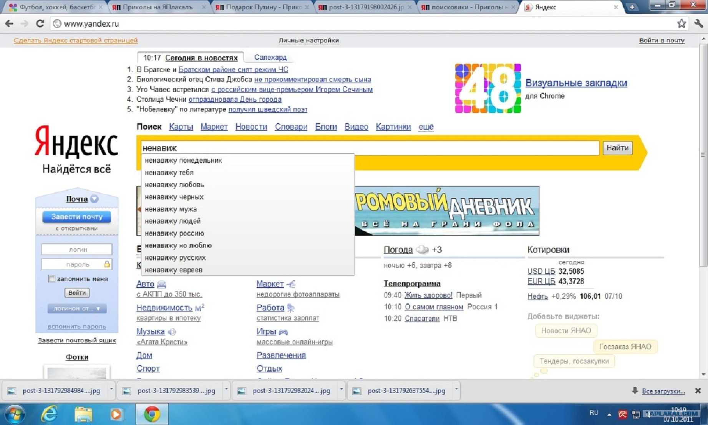The width and height of the screenshot is (708, 425).
Task: Open the dropdown arrow for post-3-131792982024 download
Action: [341, 389]
